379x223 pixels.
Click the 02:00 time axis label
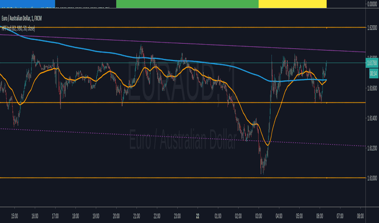pos(238,216)
